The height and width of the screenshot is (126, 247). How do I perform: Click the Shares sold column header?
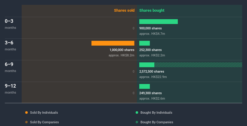124,10
